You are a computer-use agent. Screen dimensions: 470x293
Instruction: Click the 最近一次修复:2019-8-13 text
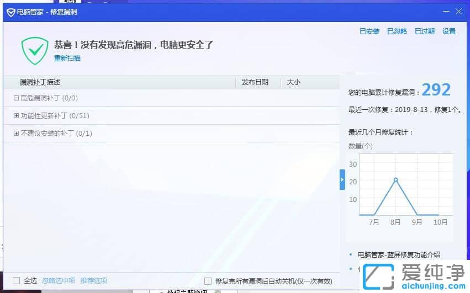tap(405, 110)
